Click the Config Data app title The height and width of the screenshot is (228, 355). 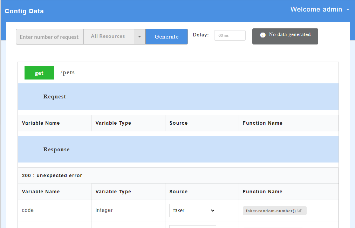pos(24,11)
